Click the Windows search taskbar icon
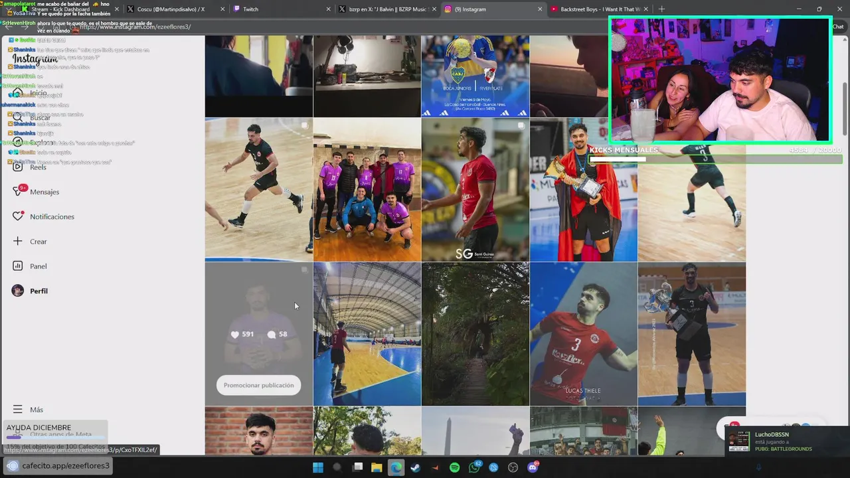 [337, 467]
